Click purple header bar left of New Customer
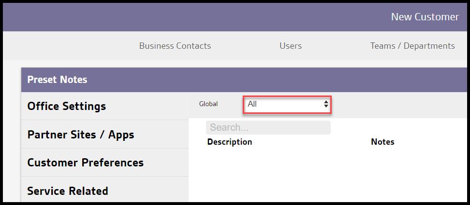 pyautogui.click(x=193, y=17)
